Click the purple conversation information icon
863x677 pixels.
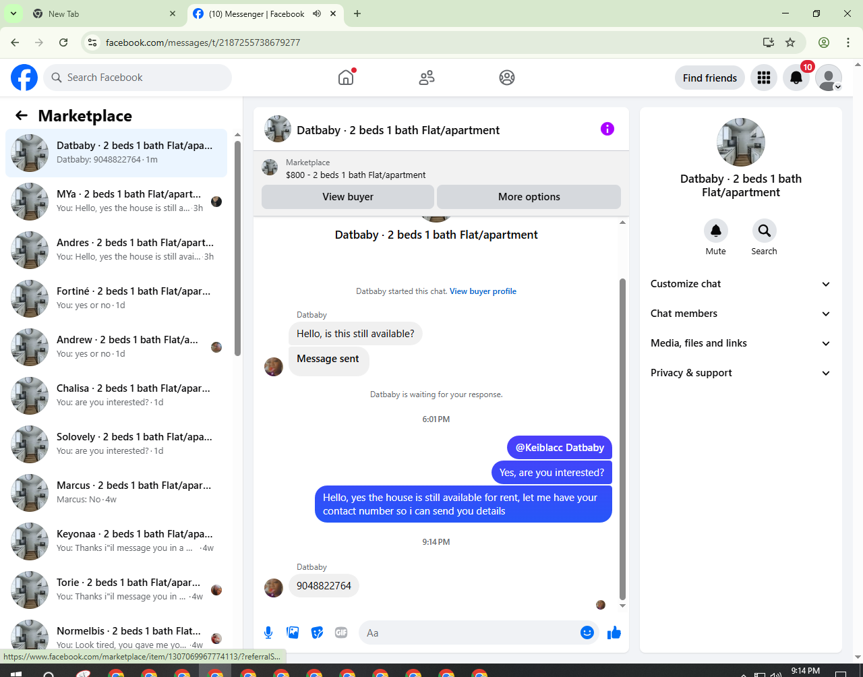click(607, 129)
